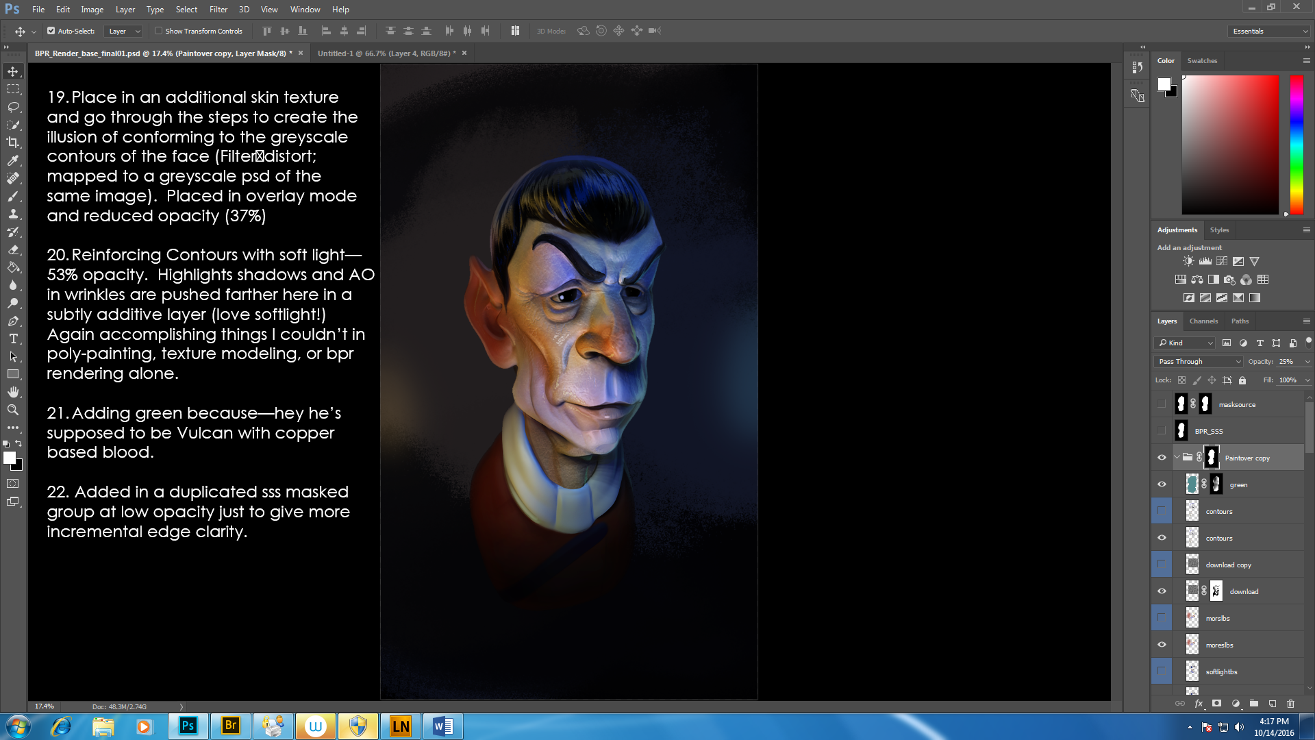Click the Delete layer trash icon
Viewport: 1315px width, 740px height.
coord(1290,704)
